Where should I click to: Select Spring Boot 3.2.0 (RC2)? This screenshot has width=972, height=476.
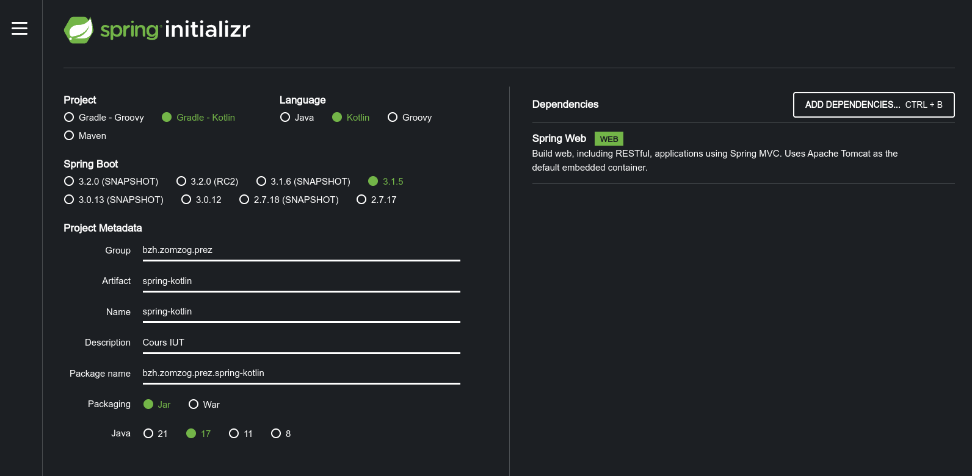[207, 182]
